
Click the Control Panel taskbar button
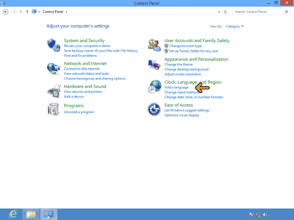pos(49,214)
